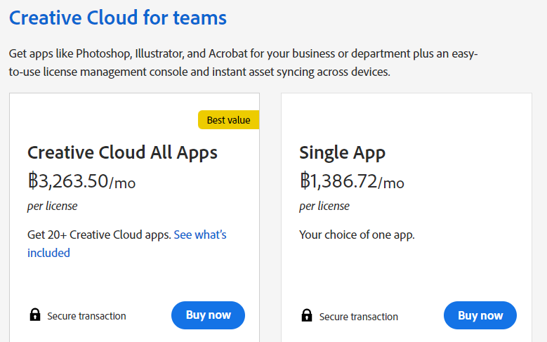Viewport: 547px width, 342px height.
Task: Select the "Single App" plan title
Action: click(342, 152)
